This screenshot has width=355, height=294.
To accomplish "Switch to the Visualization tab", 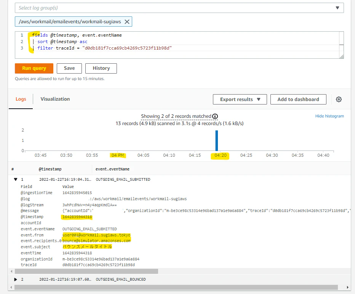I will click(55, 99).
